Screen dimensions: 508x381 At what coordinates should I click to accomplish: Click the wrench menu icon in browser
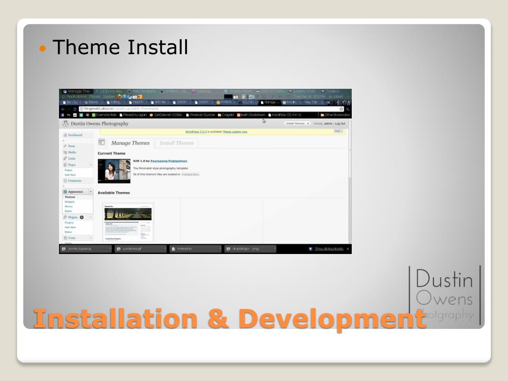(348, 109)
